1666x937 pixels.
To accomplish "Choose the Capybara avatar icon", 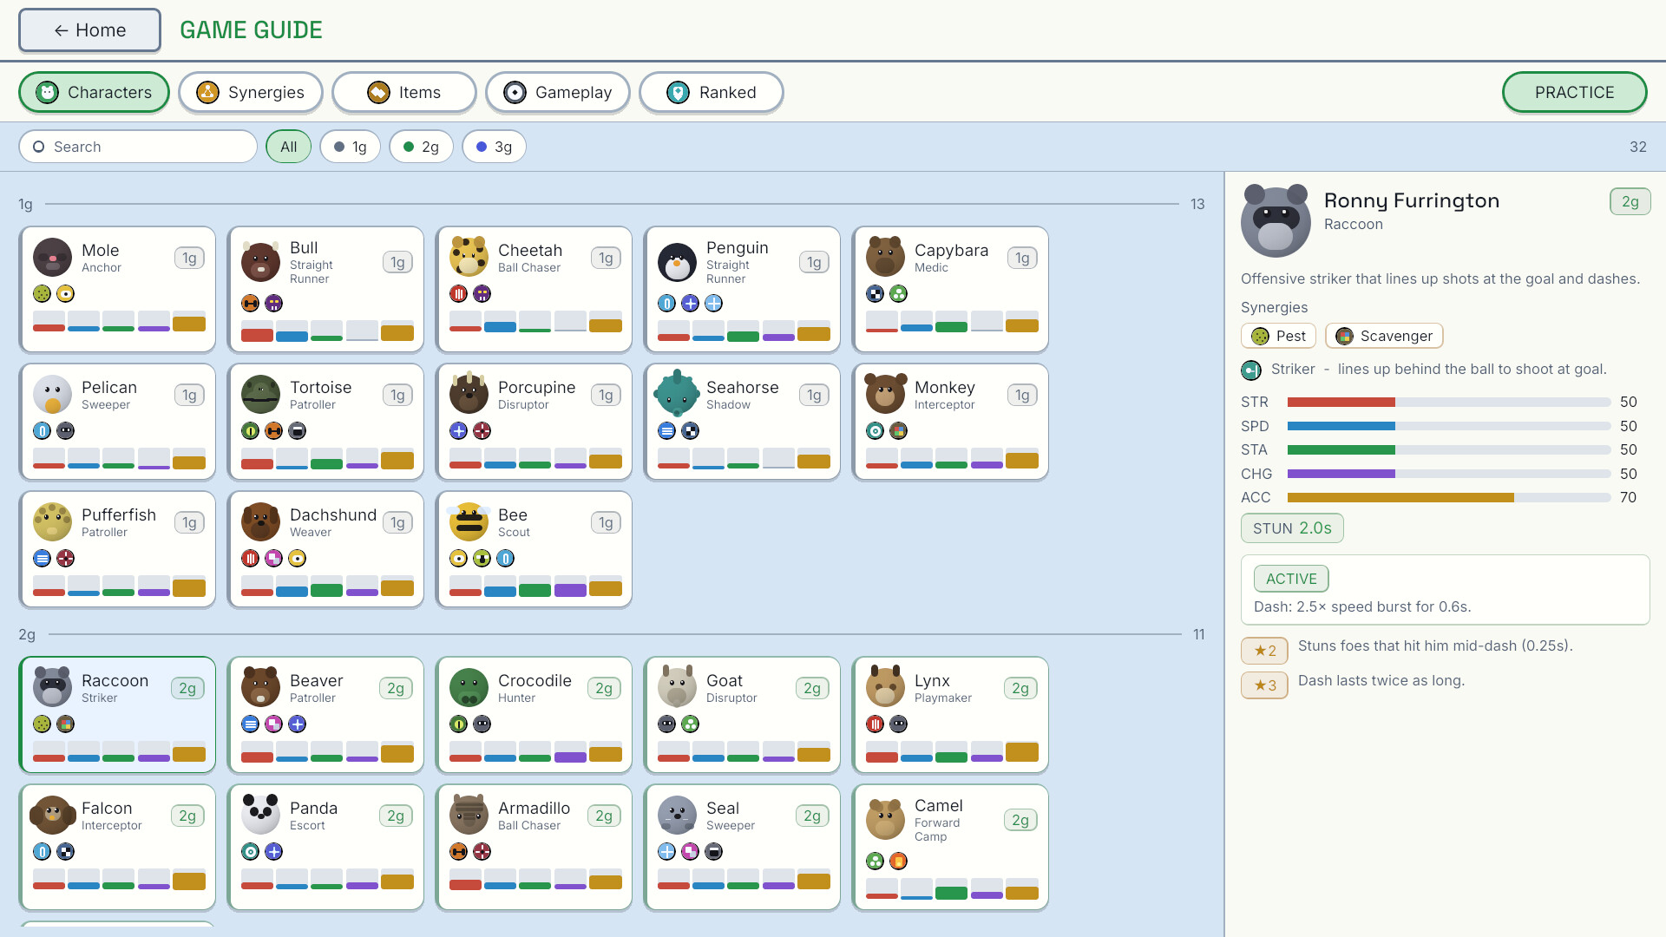I will point(885,258).
